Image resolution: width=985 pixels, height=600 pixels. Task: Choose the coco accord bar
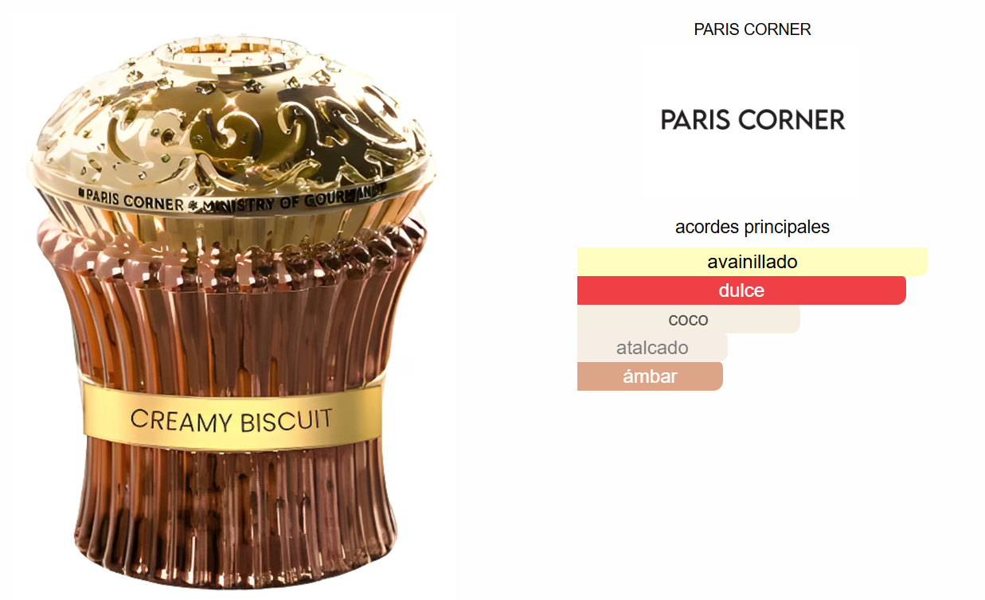[689, 319]
